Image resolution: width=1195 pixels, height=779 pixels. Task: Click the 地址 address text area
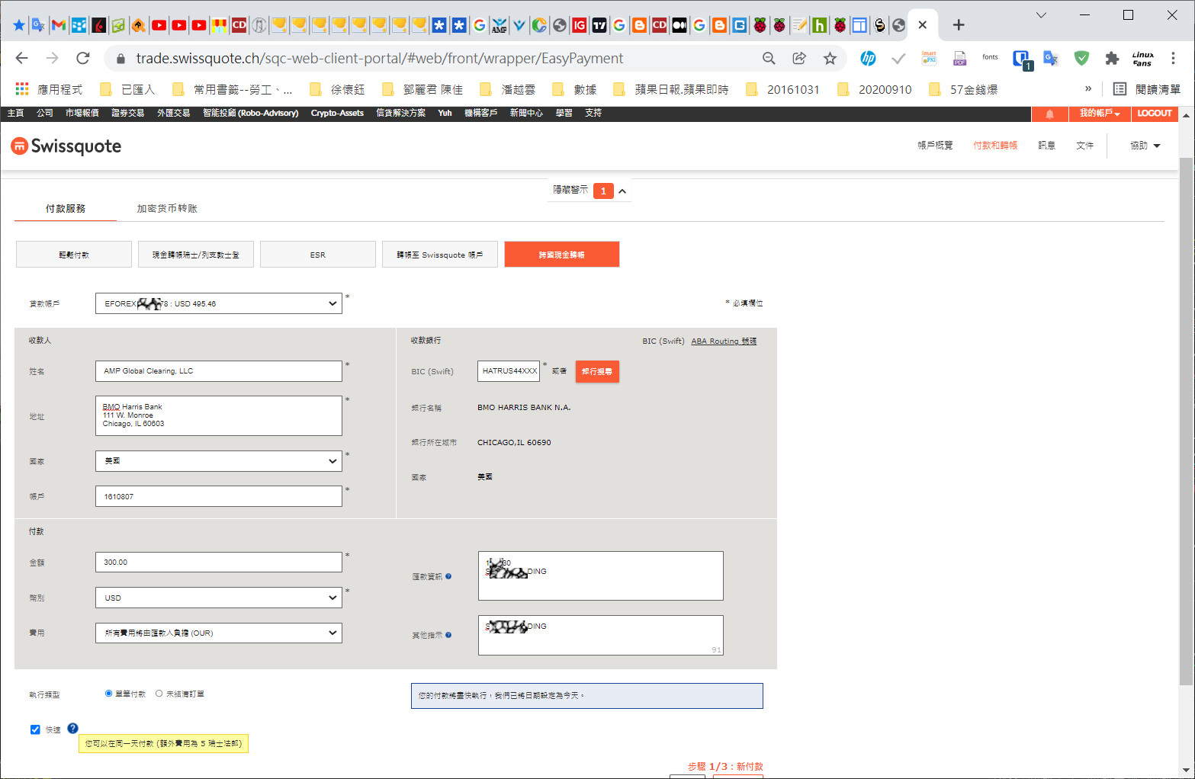219,415
